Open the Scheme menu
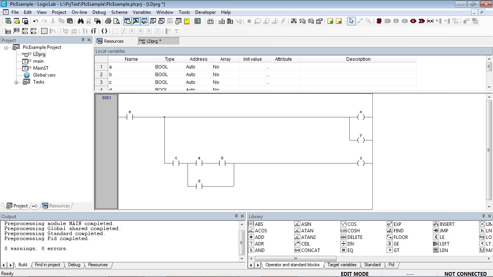Viewport: 493px width, 277px height. pyautogui.click(x=119, y=12)
